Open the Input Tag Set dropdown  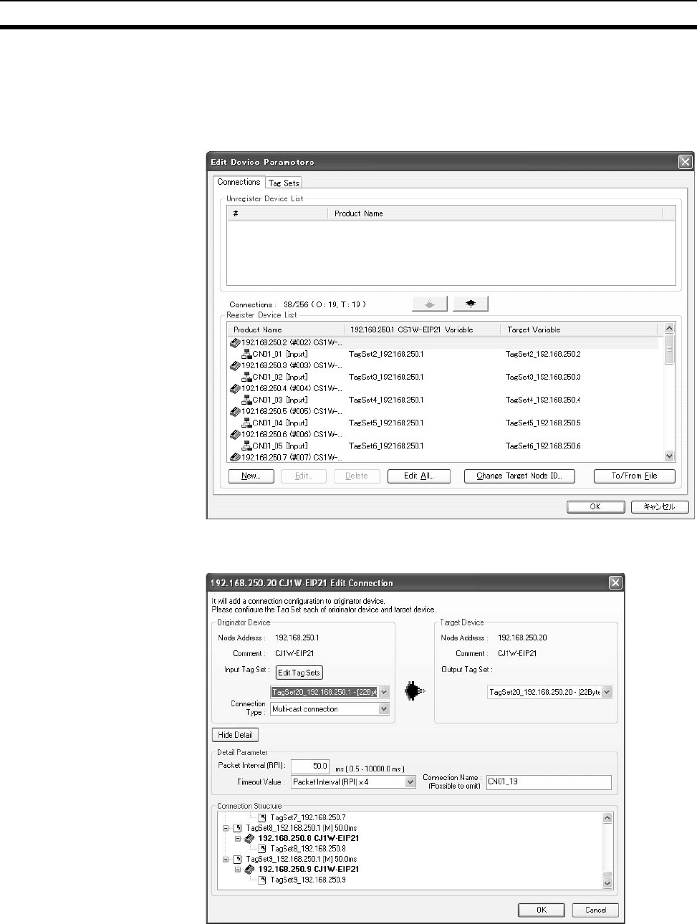tap(384, 692)
